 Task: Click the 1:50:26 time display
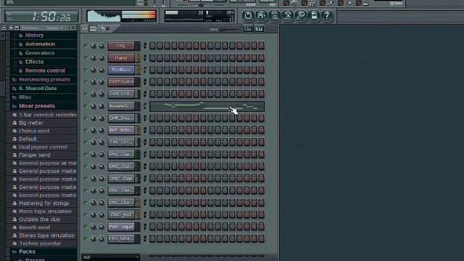pos(42,16)
